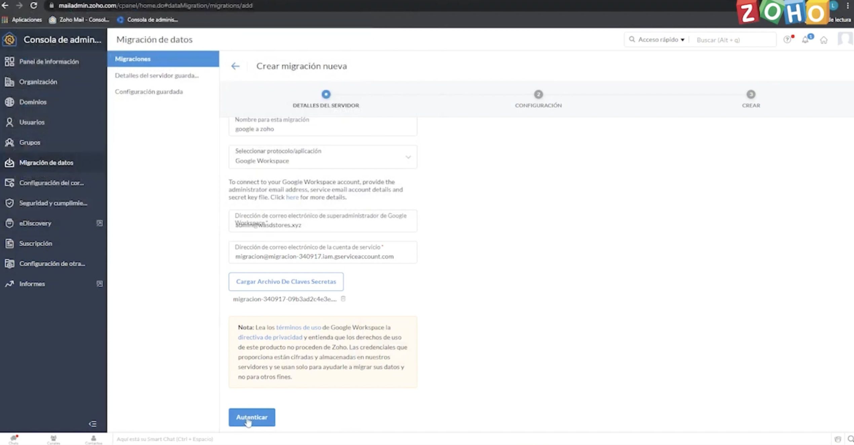This screenshot has width=854, height=445.
Task: Open the directiva de privacidad link
Action: (x=270, y=337)
